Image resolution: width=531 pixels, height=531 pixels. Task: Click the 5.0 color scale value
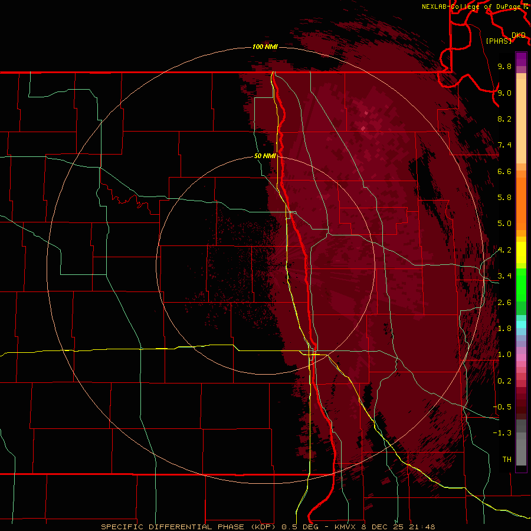coord(504,224)
